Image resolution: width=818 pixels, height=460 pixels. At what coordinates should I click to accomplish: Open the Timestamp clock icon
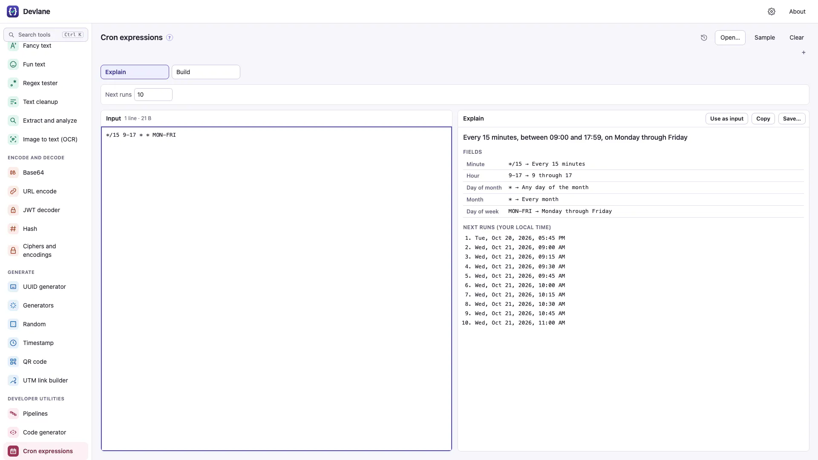pyautogui.click(x=13, y=343)
